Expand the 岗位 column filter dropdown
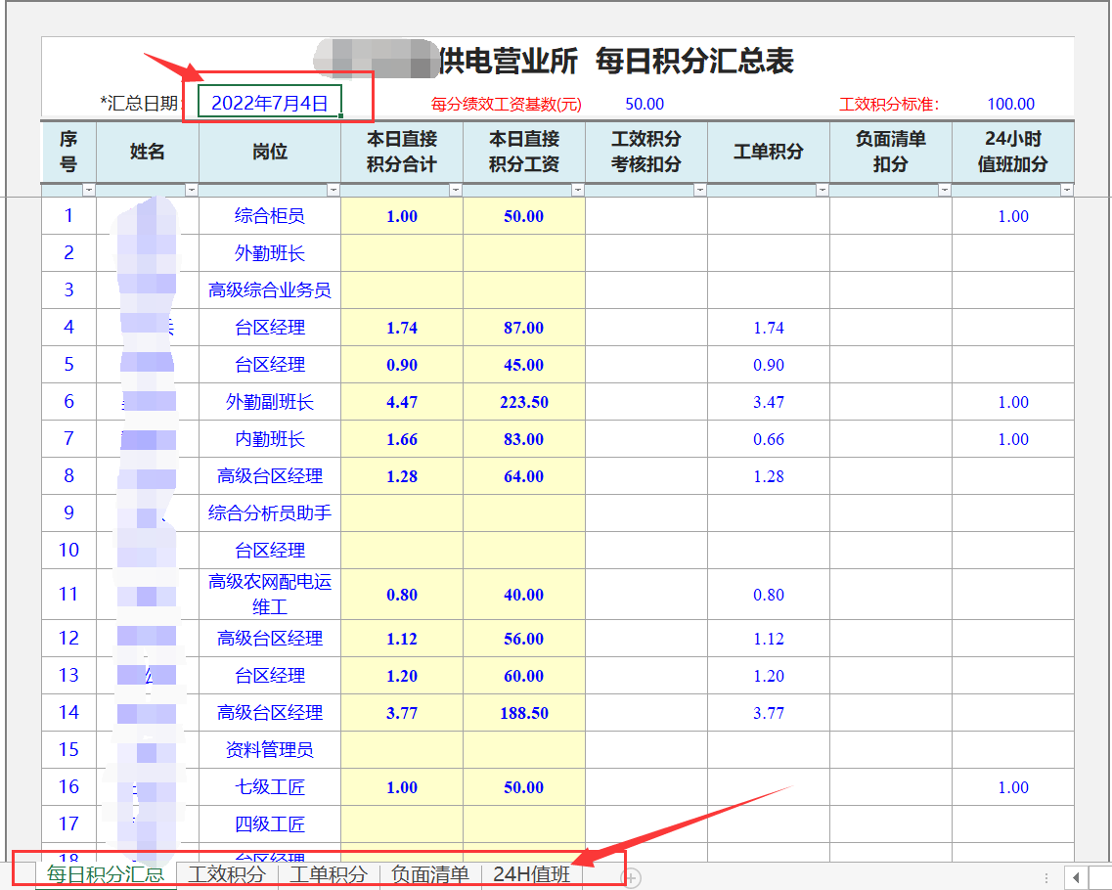This screenshot has width=1112, height=890. [x=334, y=191]
